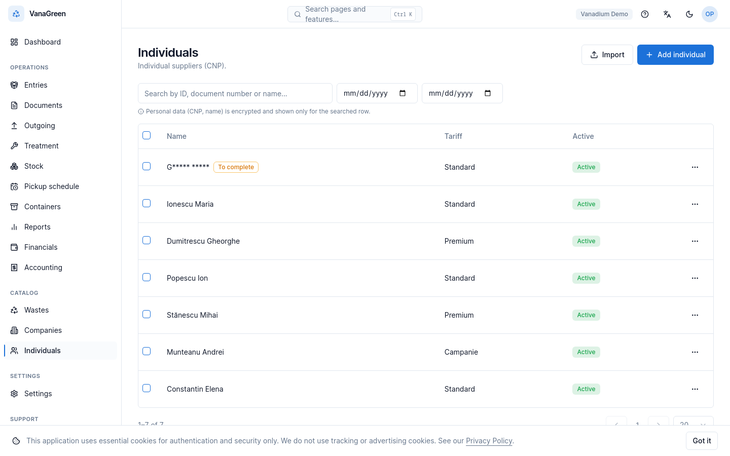Image resolution: width=730 pixels, height=456 pixels.
Task: Click the To complete tag
Action: click(x=236, y=167)
